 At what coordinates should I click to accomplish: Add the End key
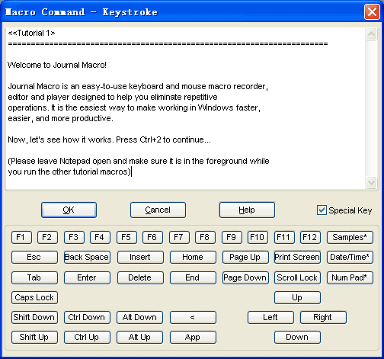point(193,277)
